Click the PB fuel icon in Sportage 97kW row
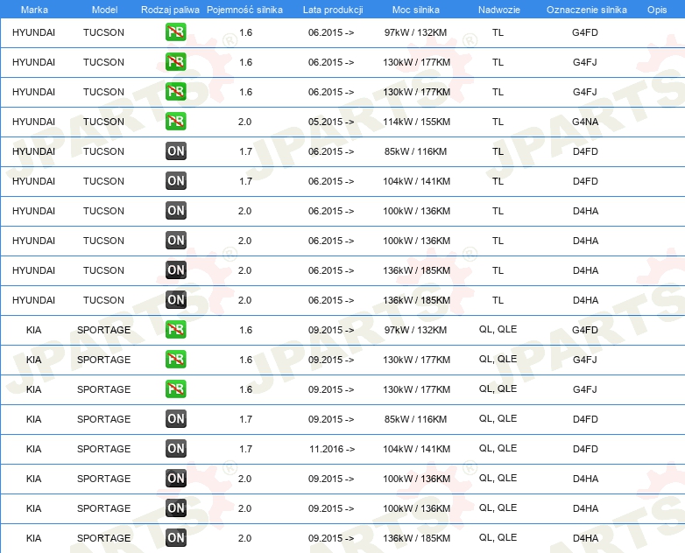This screenshot has height=553, width=685. point(175,330)
